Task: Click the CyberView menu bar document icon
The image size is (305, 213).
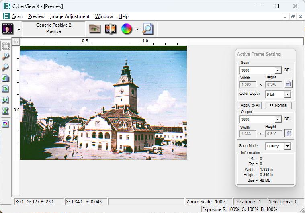Action: pos(6,16)
